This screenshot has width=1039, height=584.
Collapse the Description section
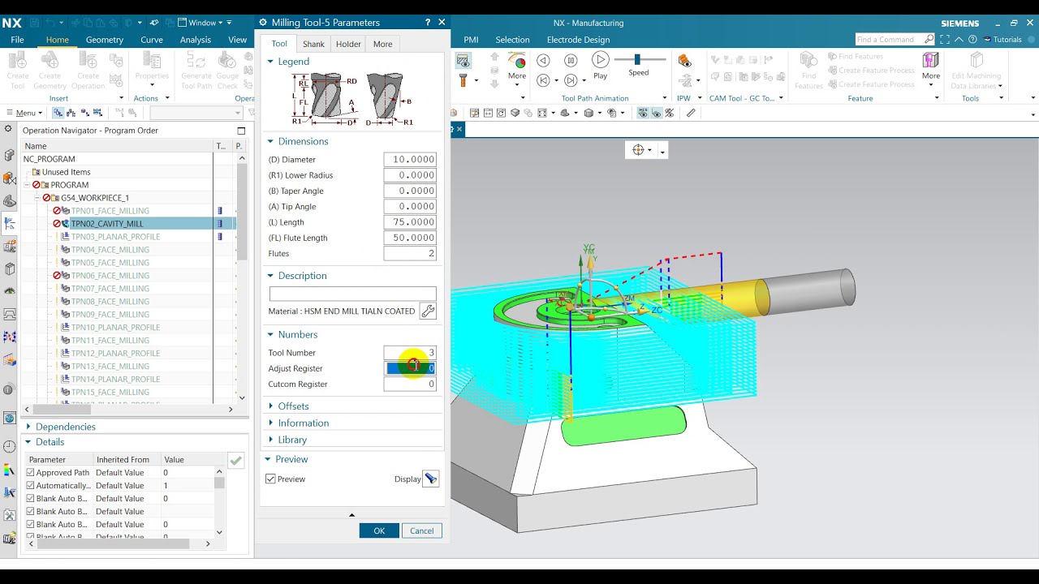coord(271,276)
